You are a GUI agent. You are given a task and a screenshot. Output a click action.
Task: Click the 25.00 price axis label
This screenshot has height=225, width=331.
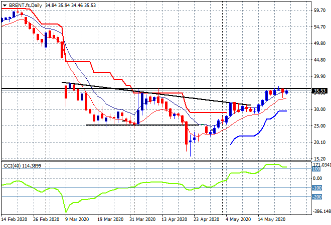click(x=319, y=125)
